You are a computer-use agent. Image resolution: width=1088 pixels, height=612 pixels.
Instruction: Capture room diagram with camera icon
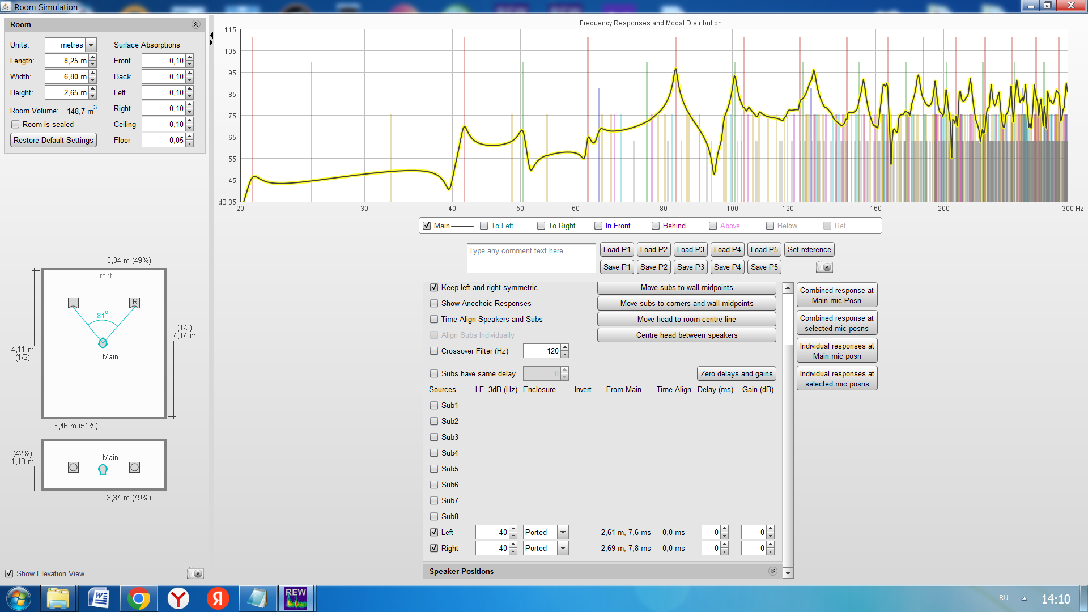pos(195,573)
